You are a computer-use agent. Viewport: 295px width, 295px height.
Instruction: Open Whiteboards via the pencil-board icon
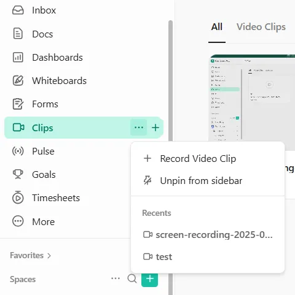click(18, 80)
